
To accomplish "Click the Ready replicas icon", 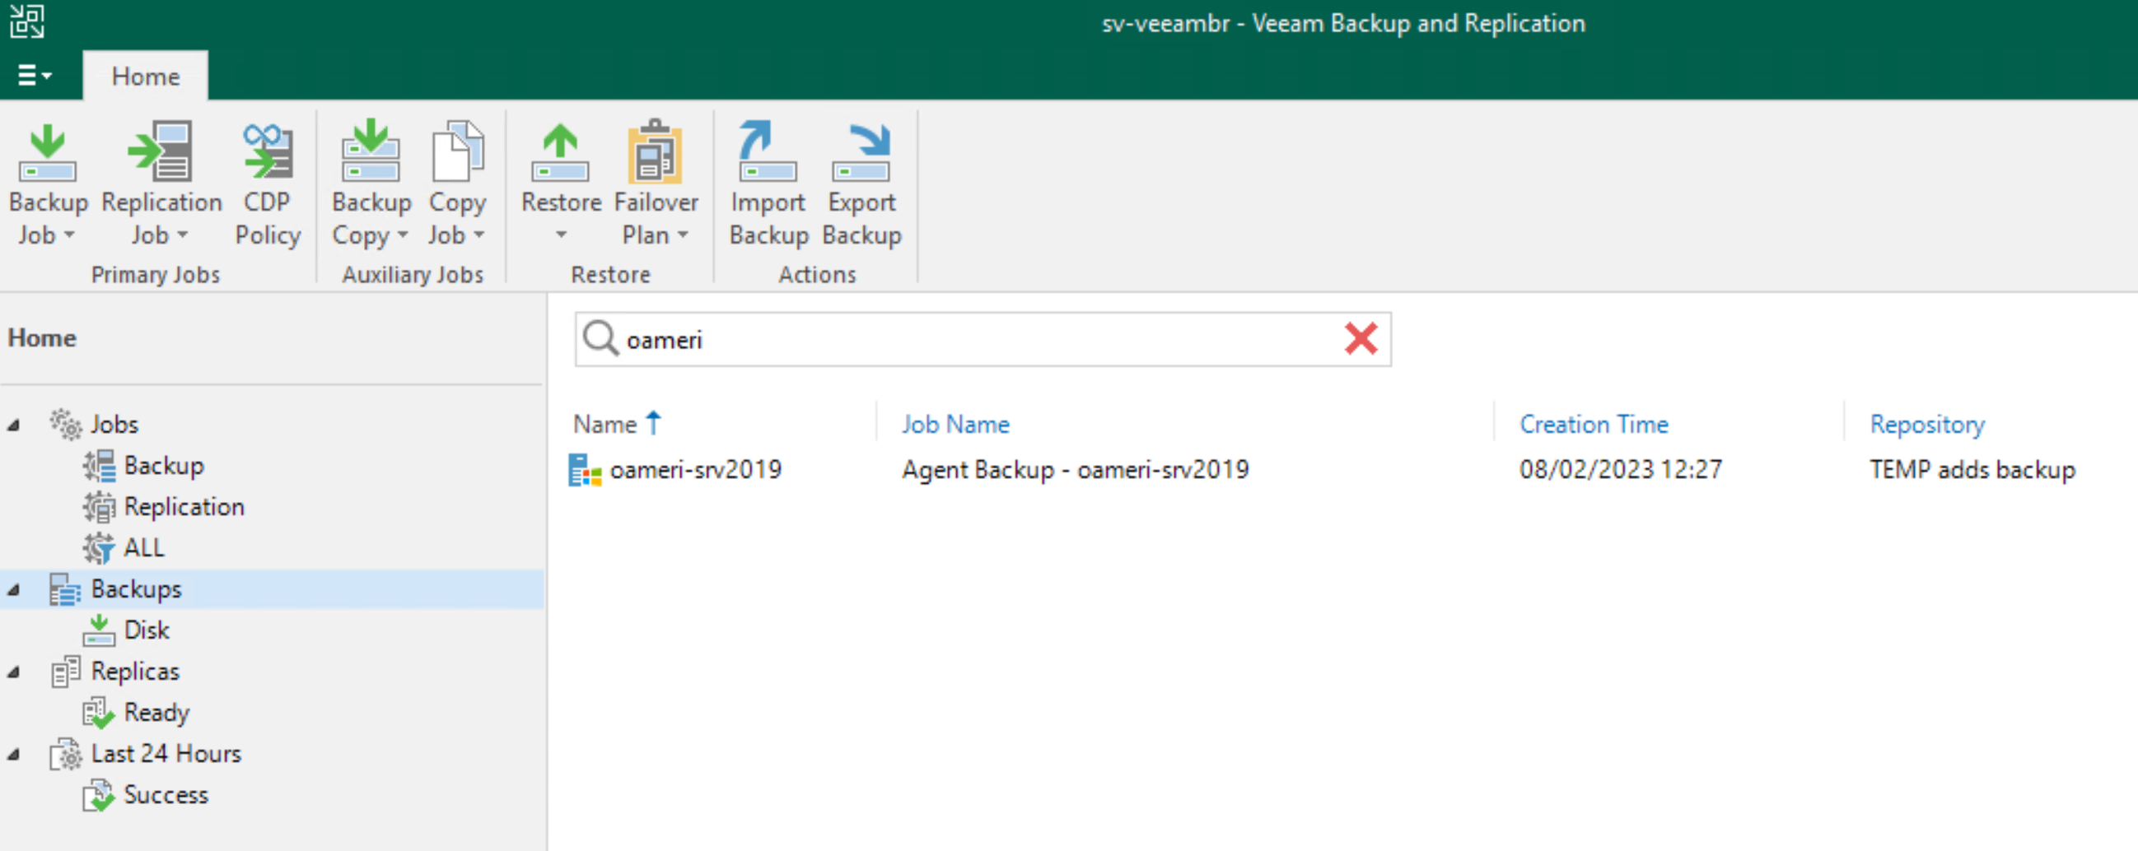I will click(99, 713).
